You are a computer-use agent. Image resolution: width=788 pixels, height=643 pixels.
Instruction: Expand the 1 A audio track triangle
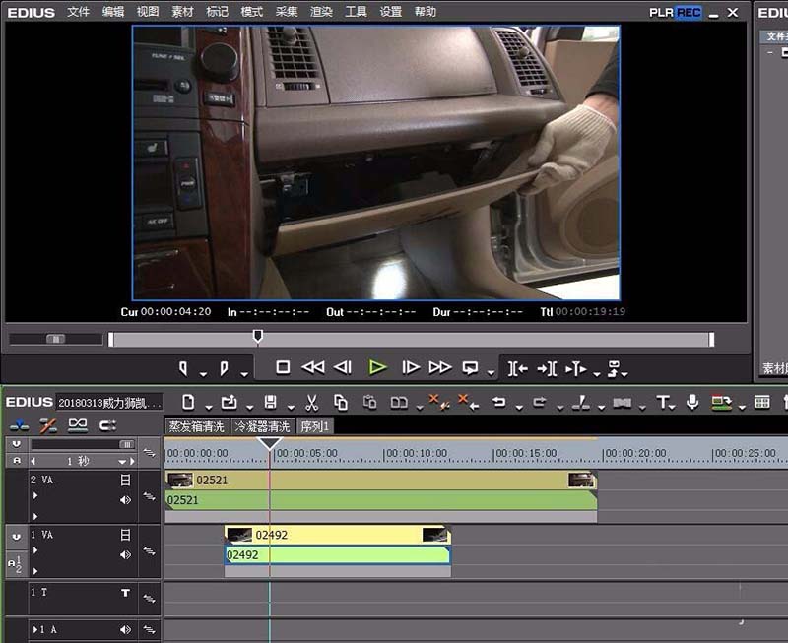pos(36,629)
